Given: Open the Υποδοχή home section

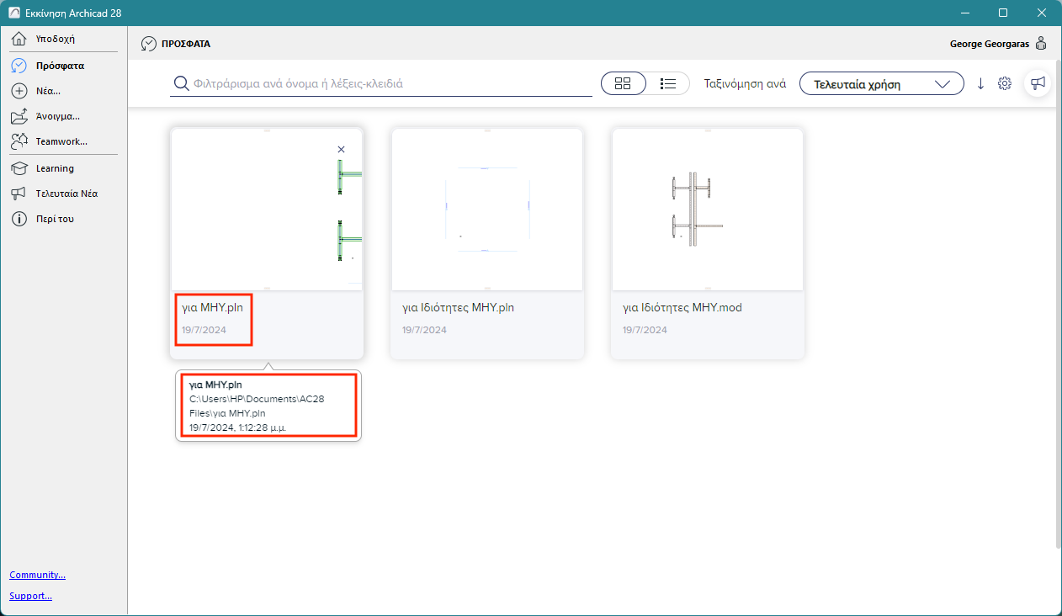Looking at the screenshot, I should 56,39.
